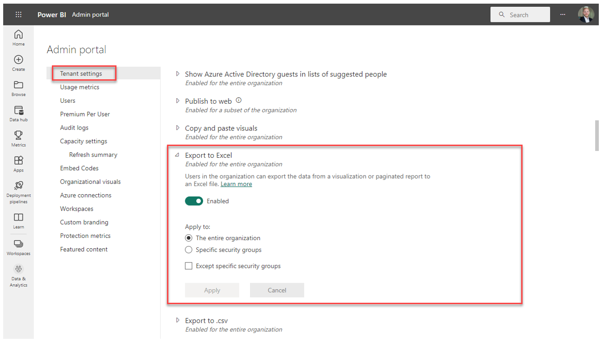Open the app launcher waffle icon
The image size is (602, 342).
coord(19,15)
